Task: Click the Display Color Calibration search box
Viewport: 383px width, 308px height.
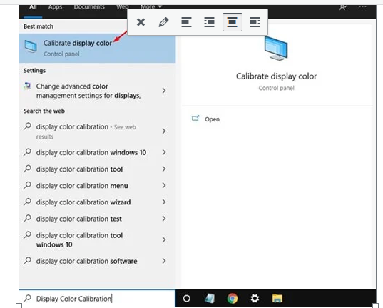Action: (97, 299)
